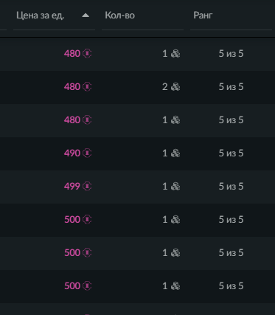Sort listings by the Ранг column header
The height and width of the screenshot is (315, 275).
point(203,15)
